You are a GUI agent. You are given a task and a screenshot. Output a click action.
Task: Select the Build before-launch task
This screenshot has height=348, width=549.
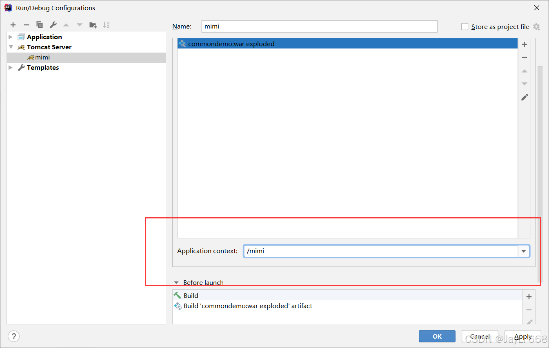pyautogui.click(x=347, y=295)
